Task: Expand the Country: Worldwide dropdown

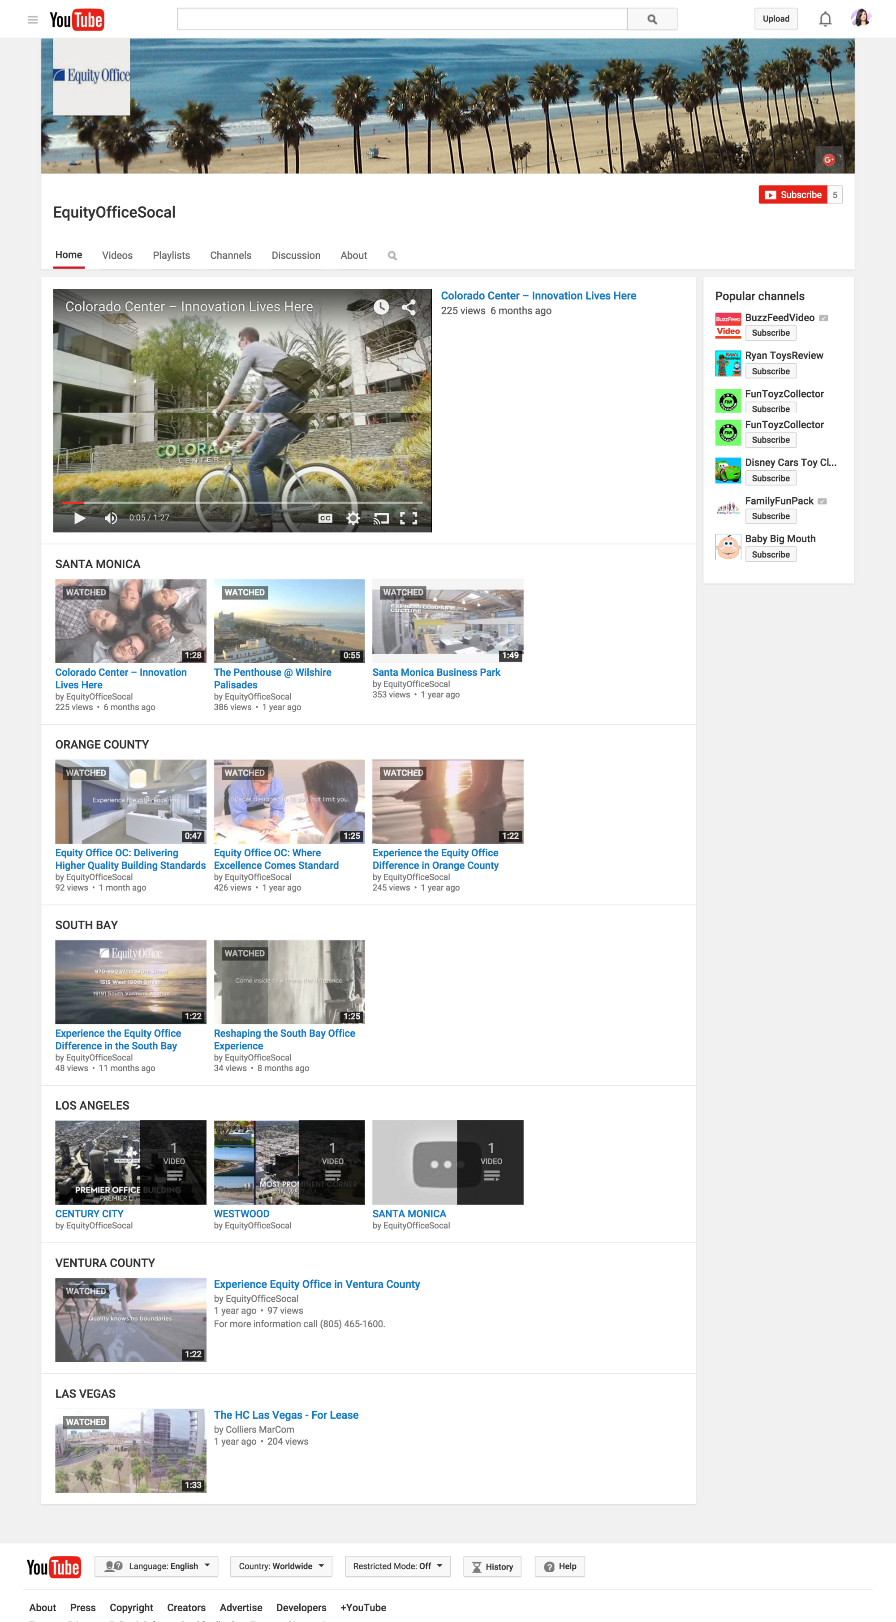Action: [281, 1566]
